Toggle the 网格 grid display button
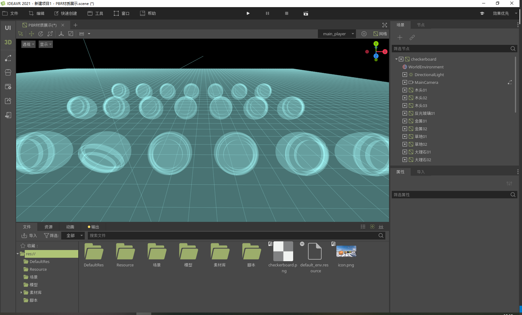Viewport: 522px width, 315px height. (380, 34)
